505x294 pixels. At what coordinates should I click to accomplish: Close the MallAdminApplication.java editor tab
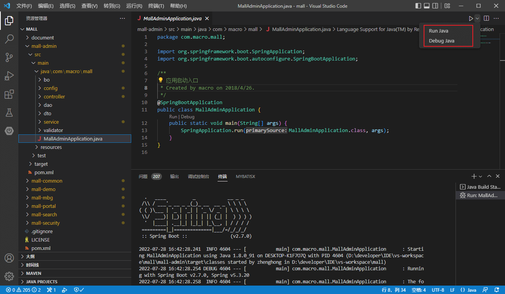click(207, 18)
